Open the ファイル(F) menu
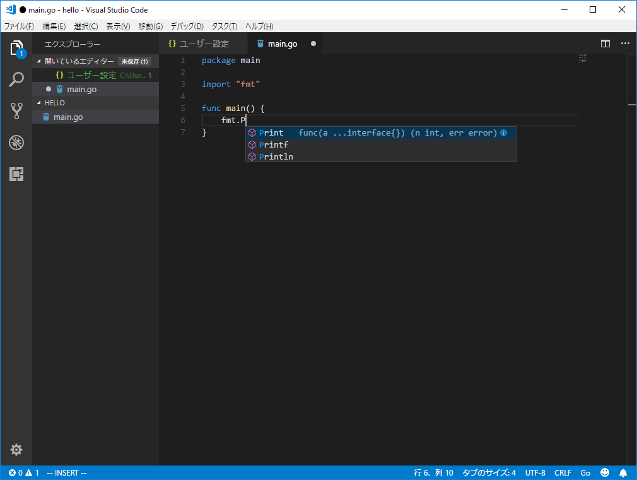 (x=19, y=26)
